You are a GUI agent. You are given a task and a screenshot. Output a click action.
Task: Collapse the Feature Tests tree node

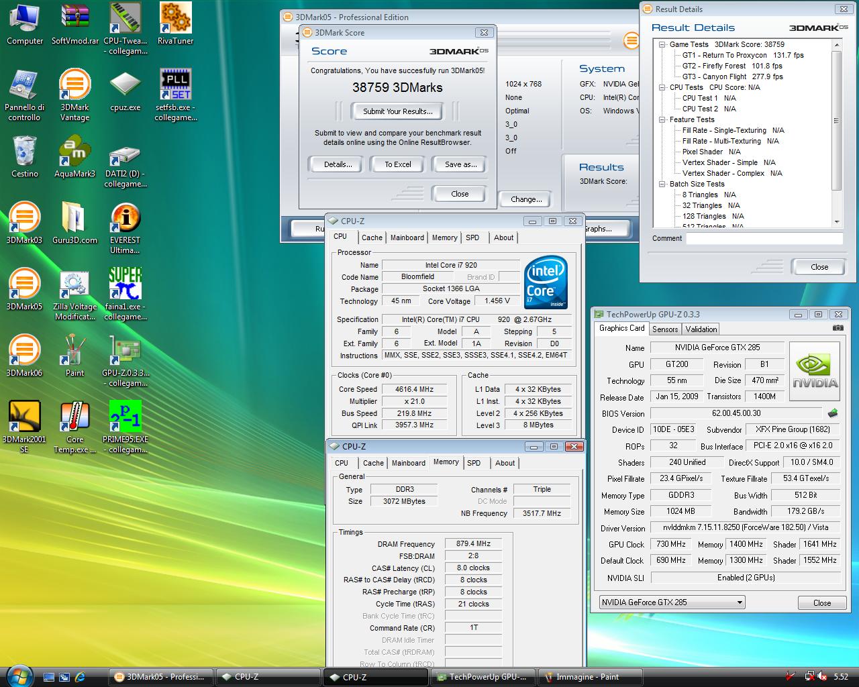(x=662, y=119)
